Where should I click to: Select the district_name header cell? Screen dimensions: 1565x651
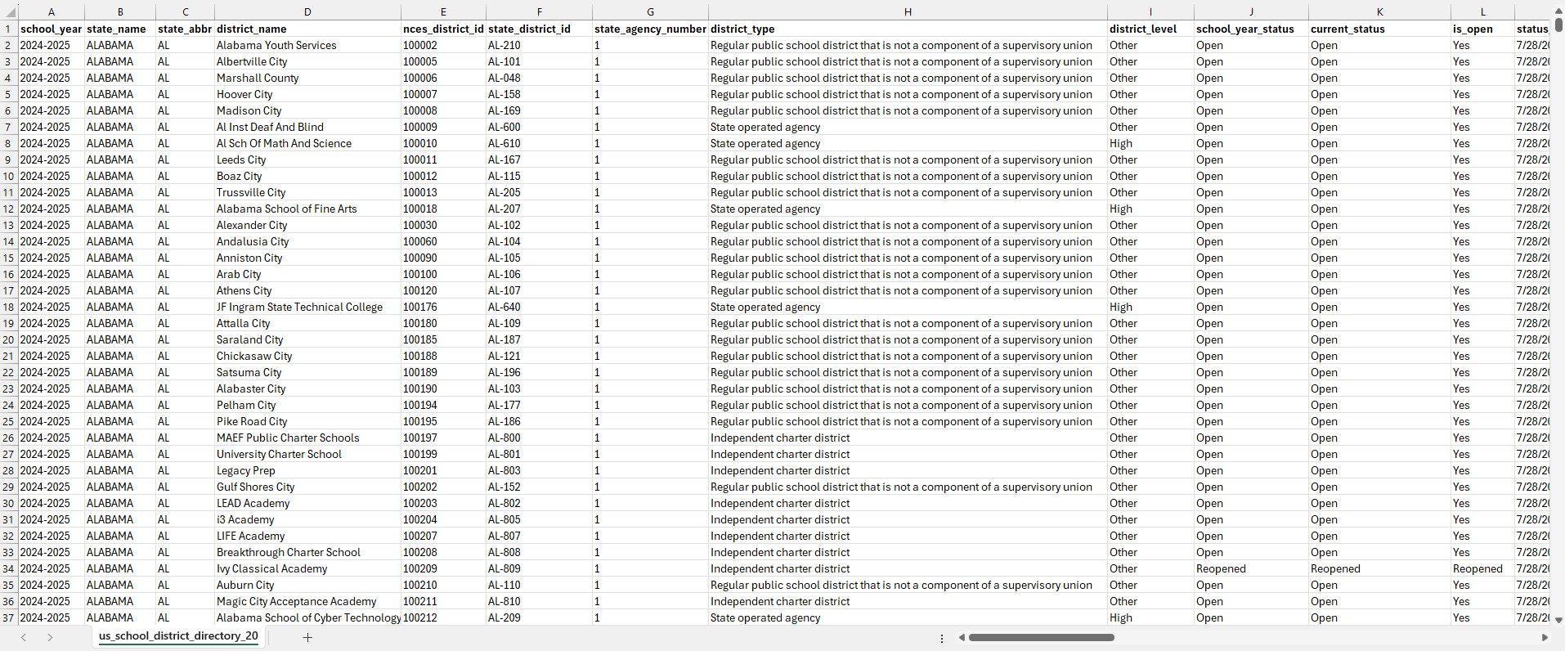307,29
